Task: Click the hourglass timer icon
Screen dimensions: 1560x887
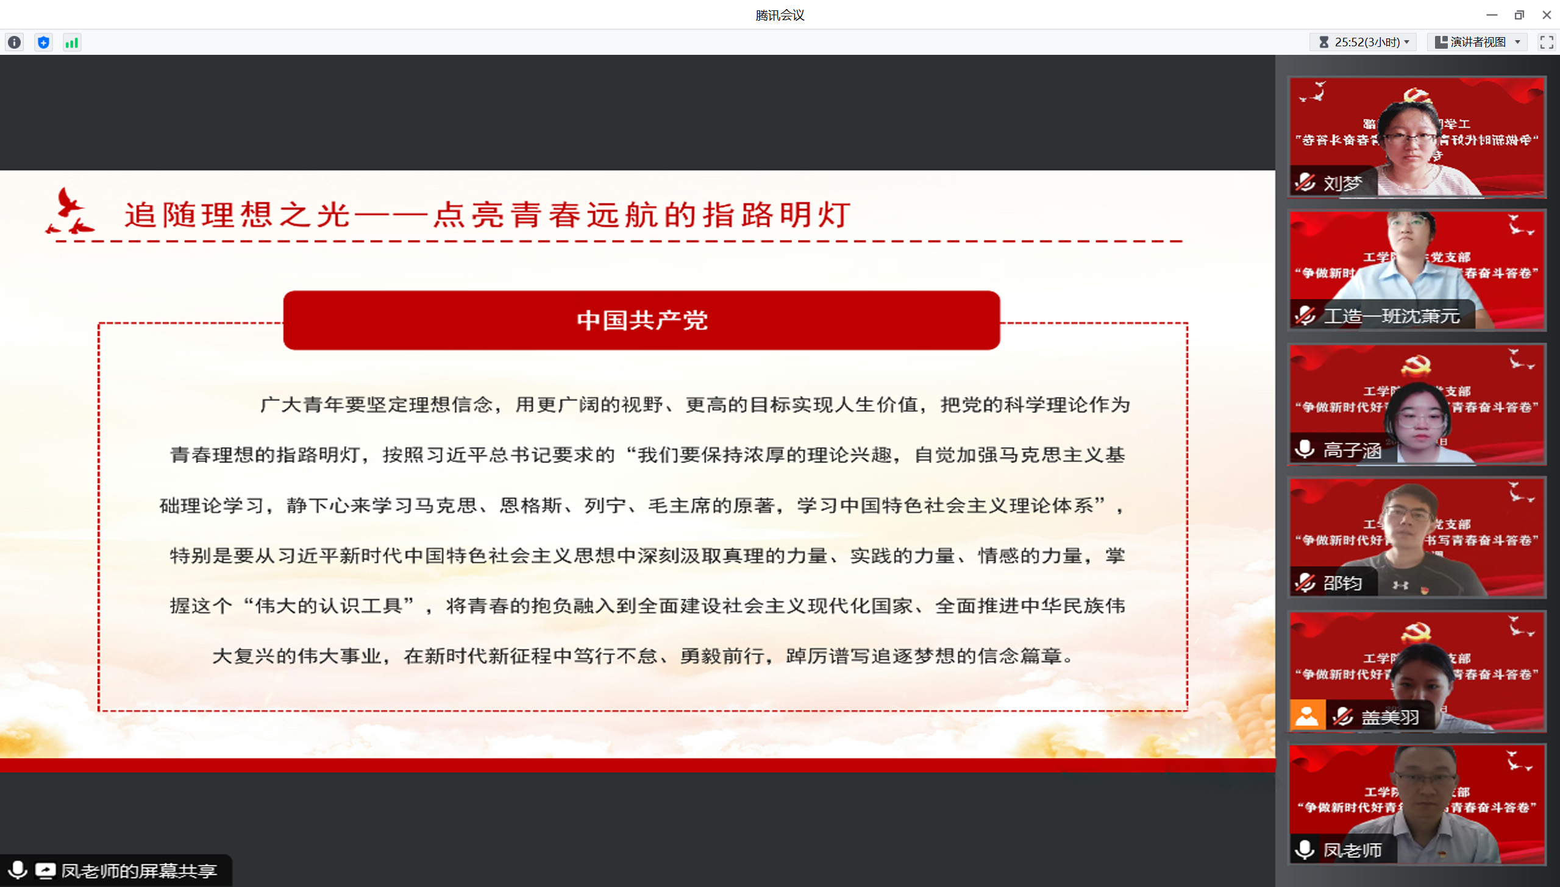Action: pyautogui.click(x=1323, y=42)
